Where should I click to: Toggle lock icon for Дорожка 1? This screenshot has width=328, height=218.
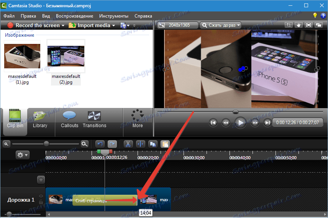[41, 202]
